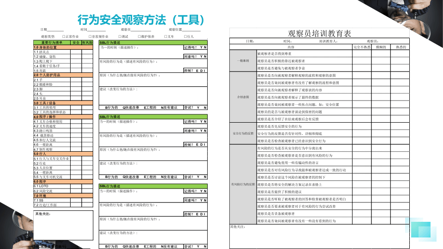Click the 其他关注 label below the training table
The image size is (443, 249).
tap(237, 227)
